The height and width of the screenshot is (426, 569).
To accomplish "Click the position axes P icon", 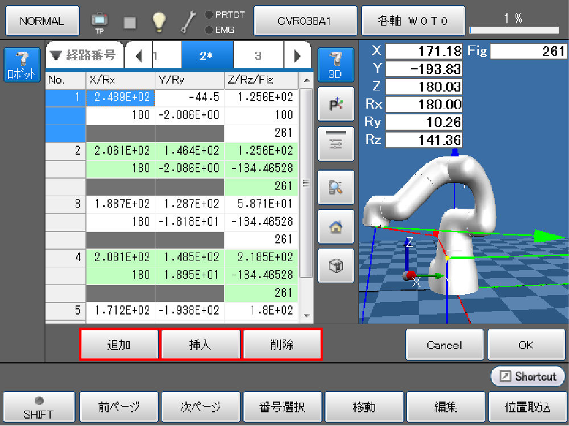I will [335, 104].
